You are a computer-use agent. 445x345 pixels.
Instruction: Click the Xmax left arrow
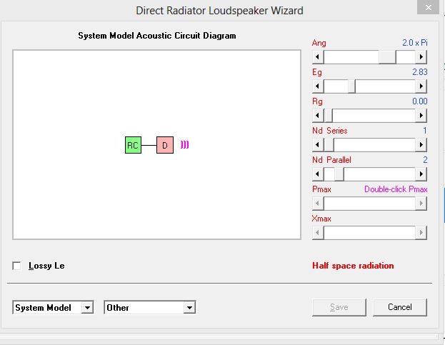(x=318, y=233)
